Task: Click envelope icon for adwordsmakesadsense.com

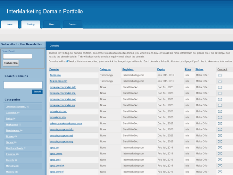Action: click(x=220, y=123)
